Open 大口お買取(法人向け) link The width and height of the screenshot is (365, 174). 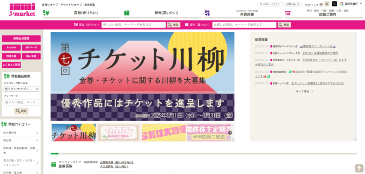click(115, 167)
